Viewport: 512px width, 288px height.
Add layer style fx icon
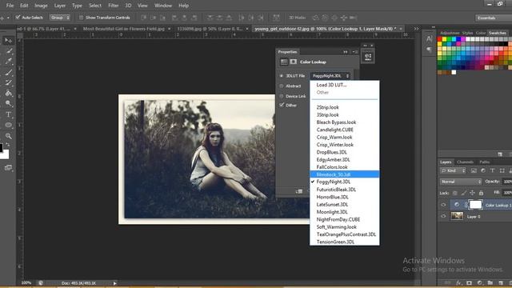tap(458, 282)
